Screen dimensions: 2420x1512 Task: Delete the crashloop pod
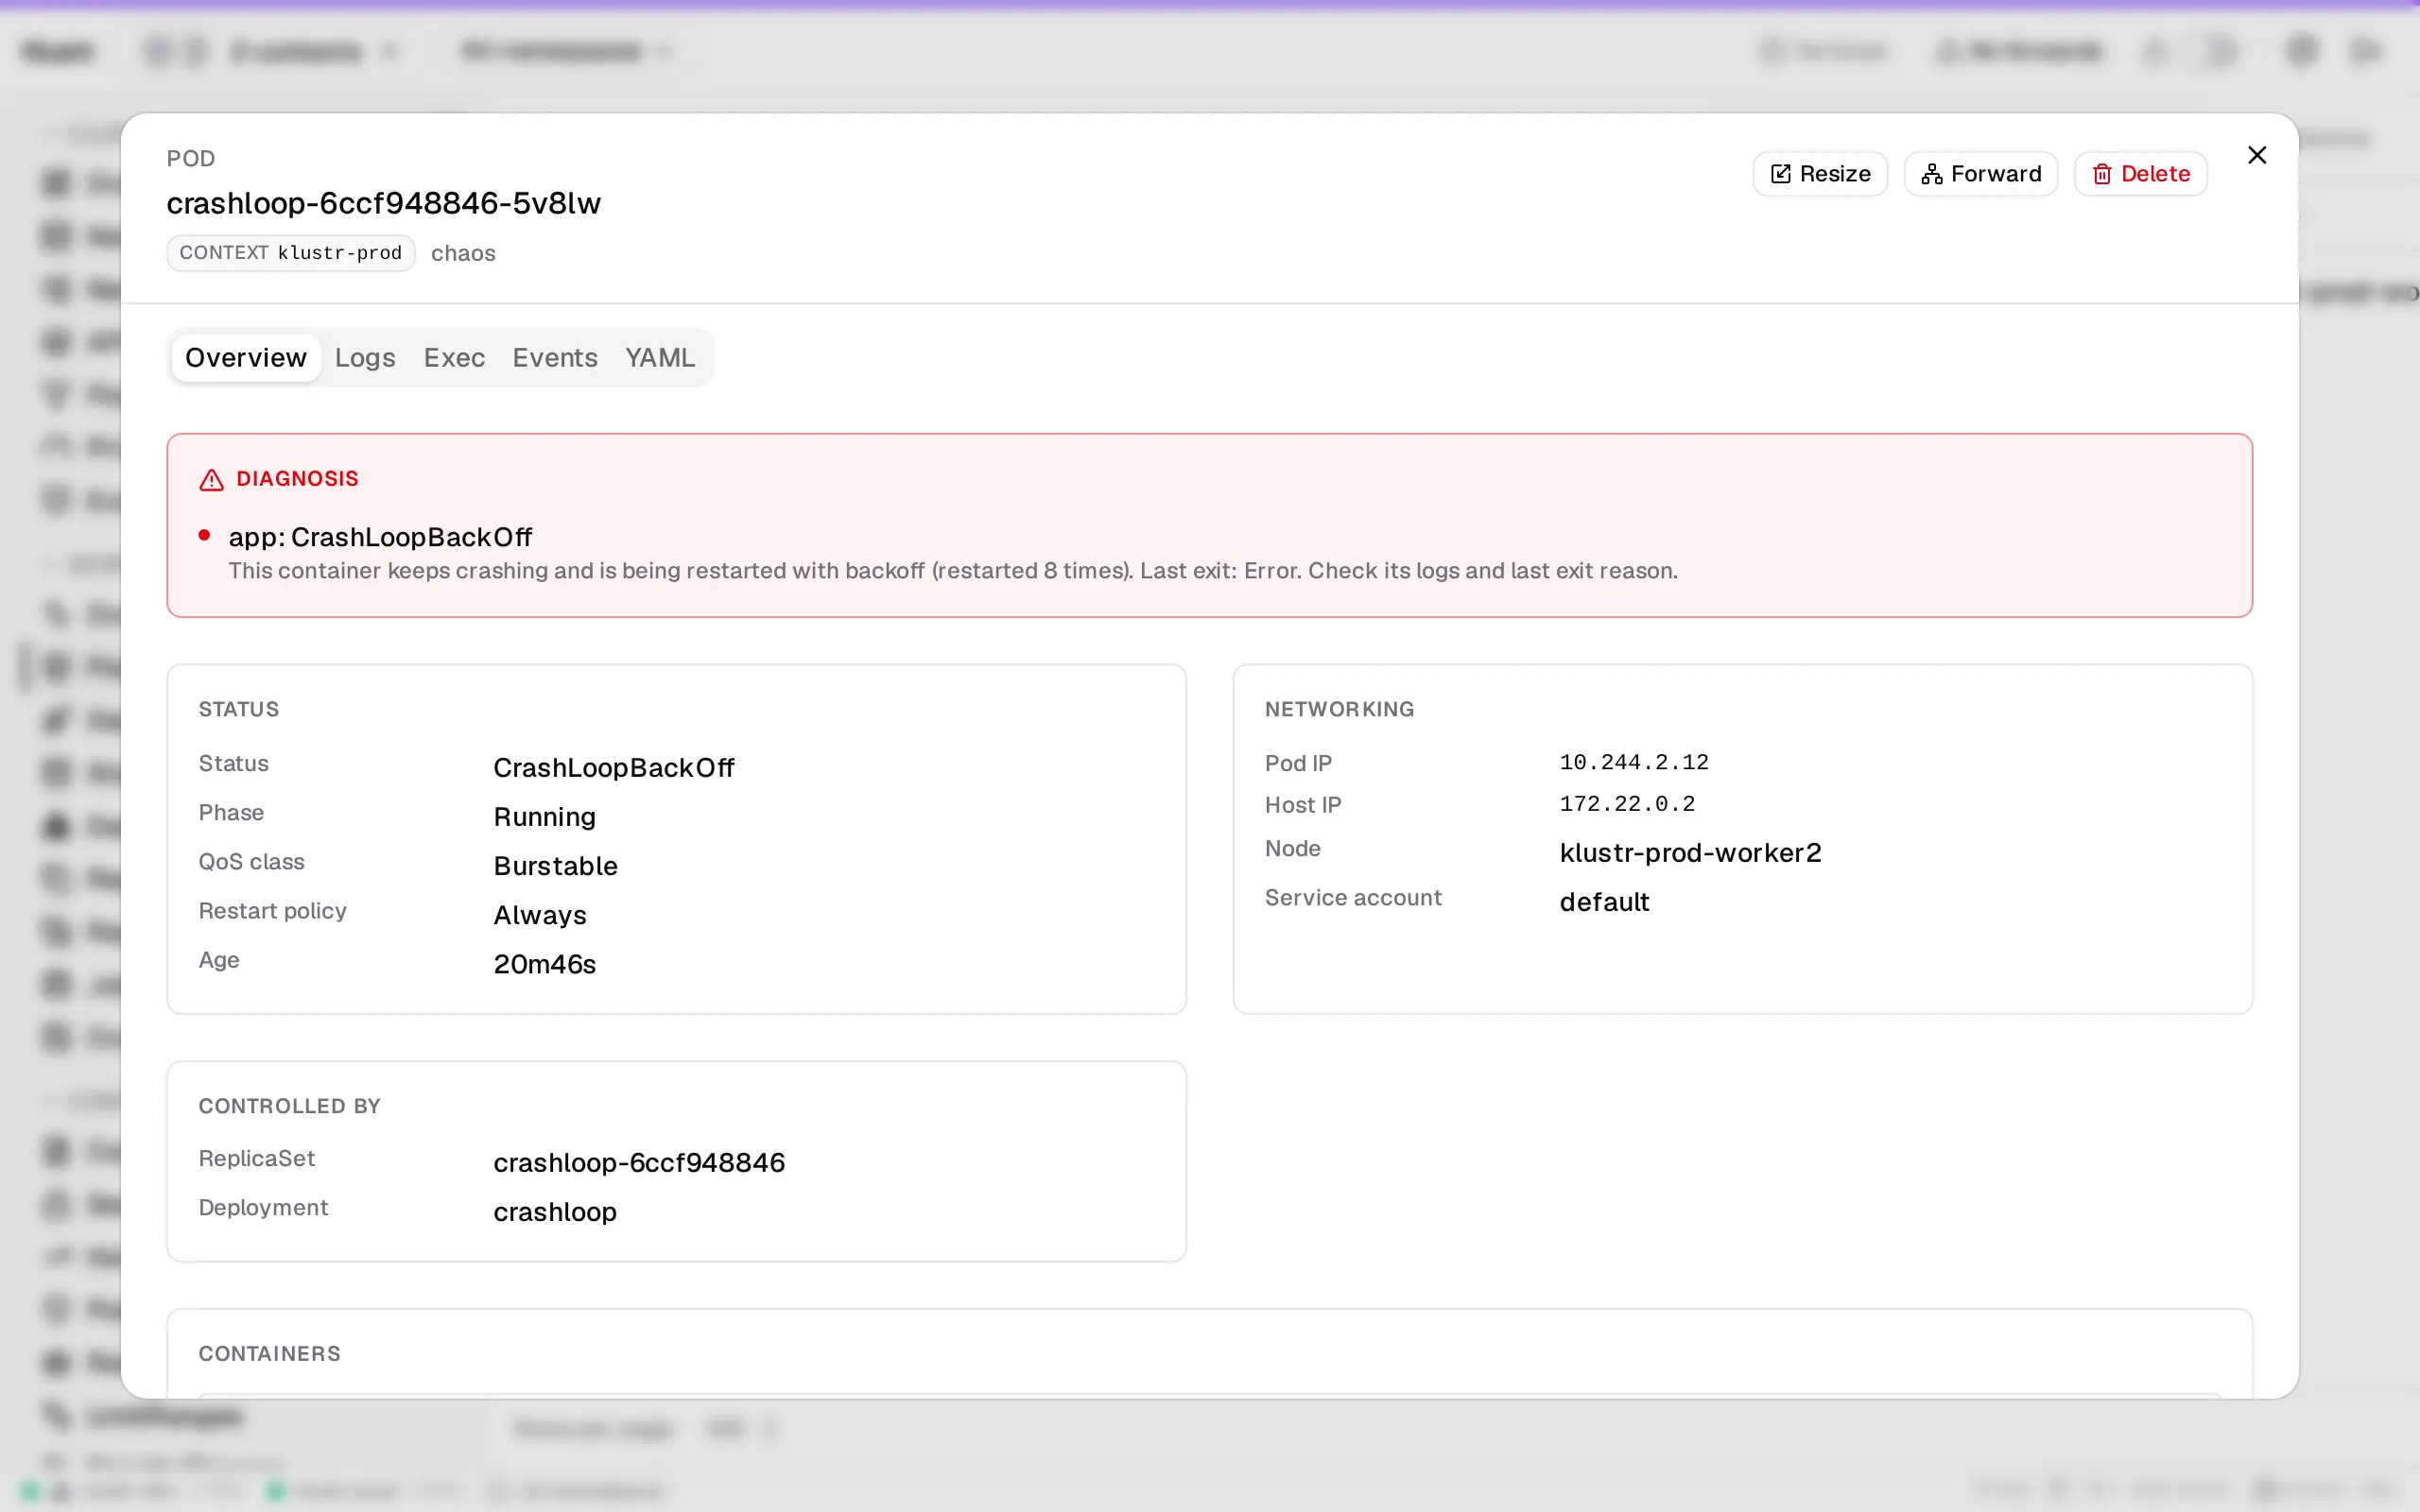pyautogui.click(x=2141, y=174)
